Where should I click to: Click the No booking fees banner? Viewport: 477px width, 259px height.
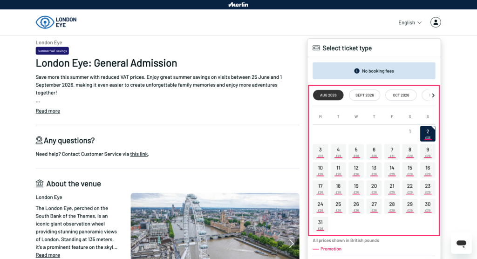tap(374, 71)
